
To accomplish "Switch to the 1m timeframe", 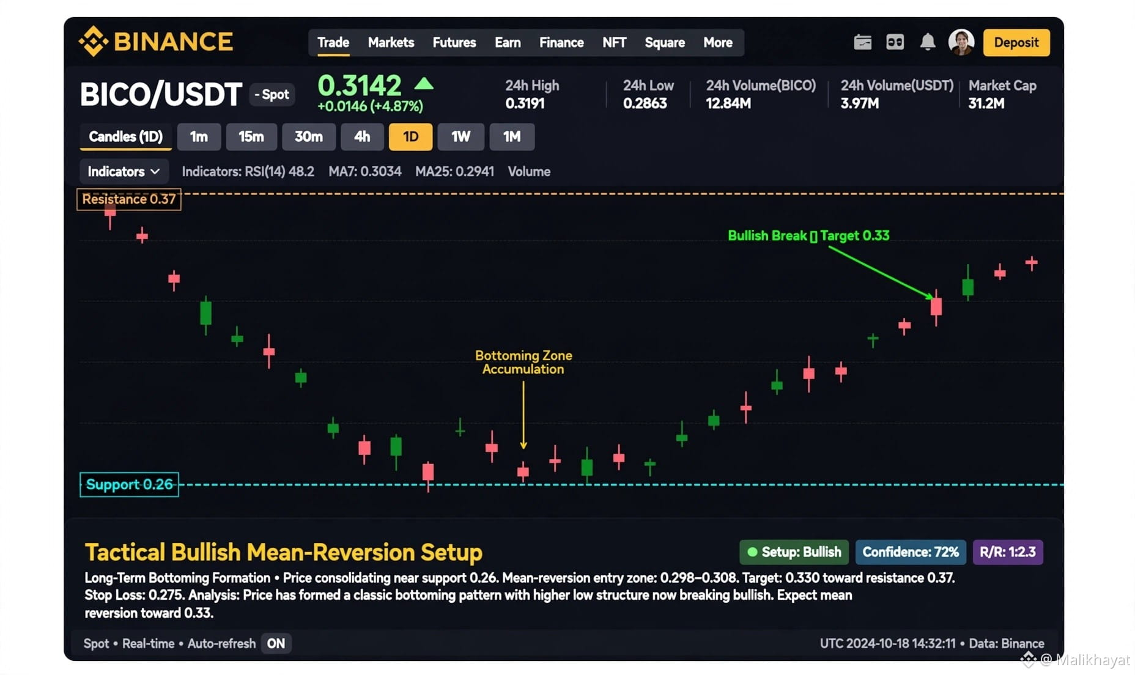I will (199, 136).
